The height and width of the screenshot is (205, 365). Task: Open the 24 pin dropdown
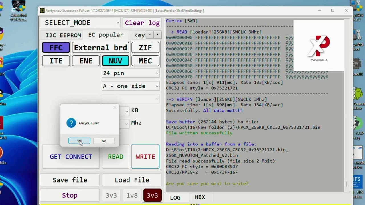click(x=131, y=73)
